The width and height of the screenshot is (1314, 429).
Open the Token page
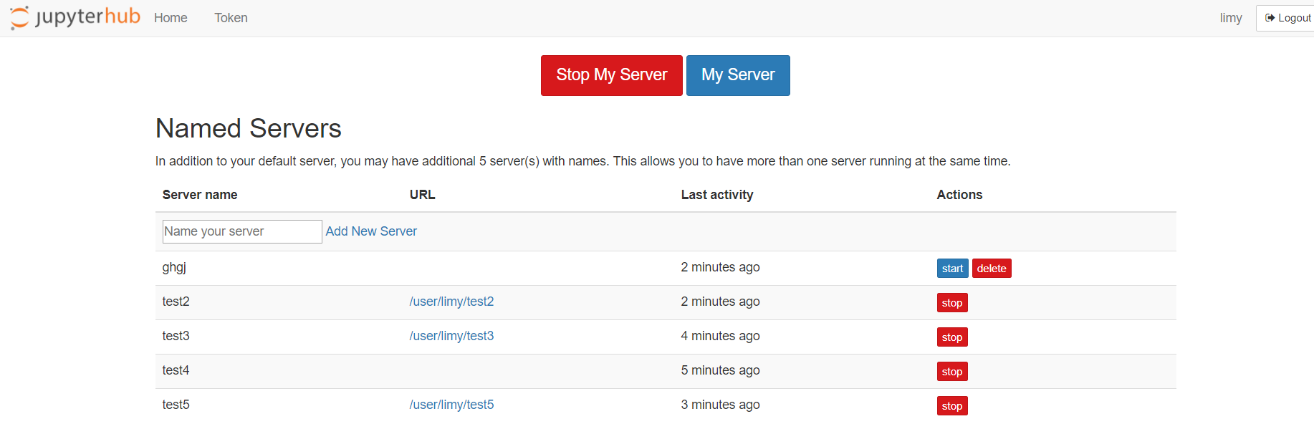[x=231, y=18]
